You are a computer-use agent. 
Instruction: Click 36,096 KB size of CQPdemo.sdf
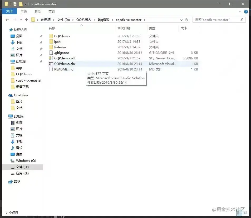click(190, 58)
